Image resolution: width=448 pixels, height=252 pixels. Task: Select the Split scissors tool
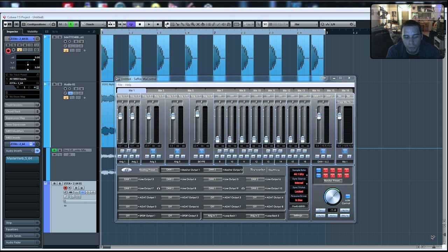[x=177, y=24]
